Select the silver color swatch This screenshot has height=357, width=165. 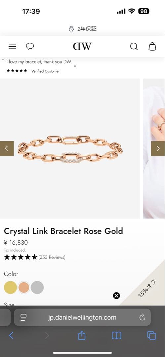(x=37, y=287)
